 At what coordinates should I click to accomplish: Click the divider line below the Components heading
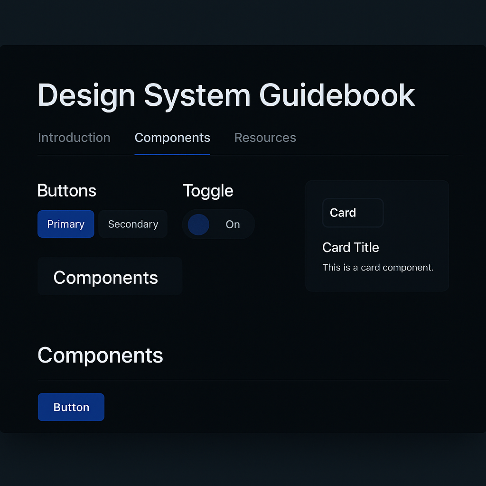(x=243, y=379)
